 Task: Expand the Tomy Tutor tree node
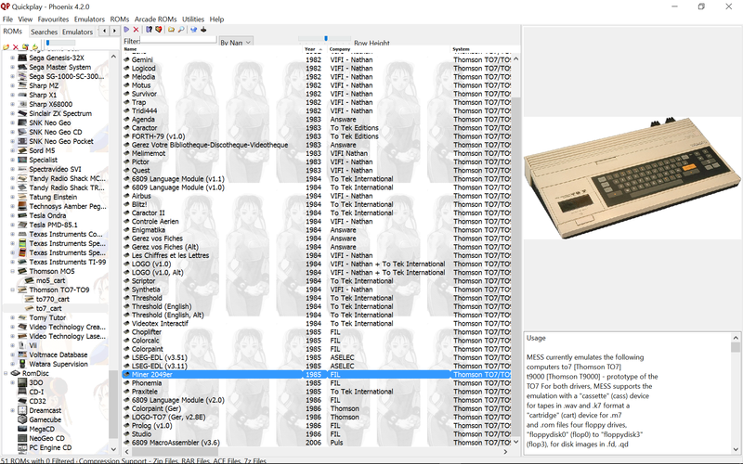tap(12, 317)
